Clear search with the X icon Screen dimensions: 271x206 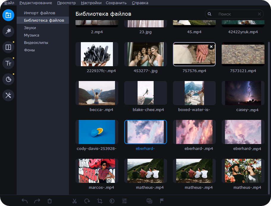point(259,14)
